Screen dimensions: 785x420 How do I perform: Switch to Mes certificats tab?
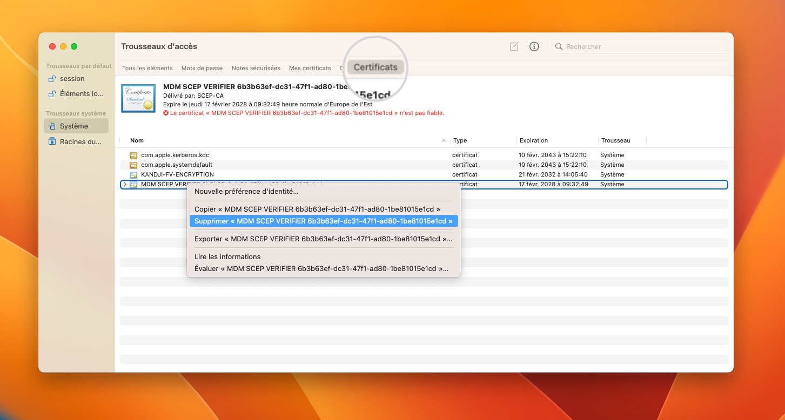(310, 68)
